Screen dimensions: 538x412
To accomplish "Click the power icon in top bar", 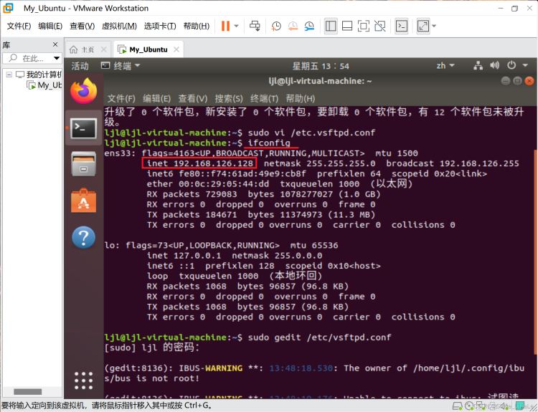I will [x=511, y=65].
